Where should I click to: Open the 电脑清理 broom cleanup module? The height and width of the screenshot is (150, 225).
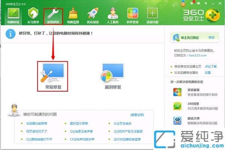(x=73, y=16)
